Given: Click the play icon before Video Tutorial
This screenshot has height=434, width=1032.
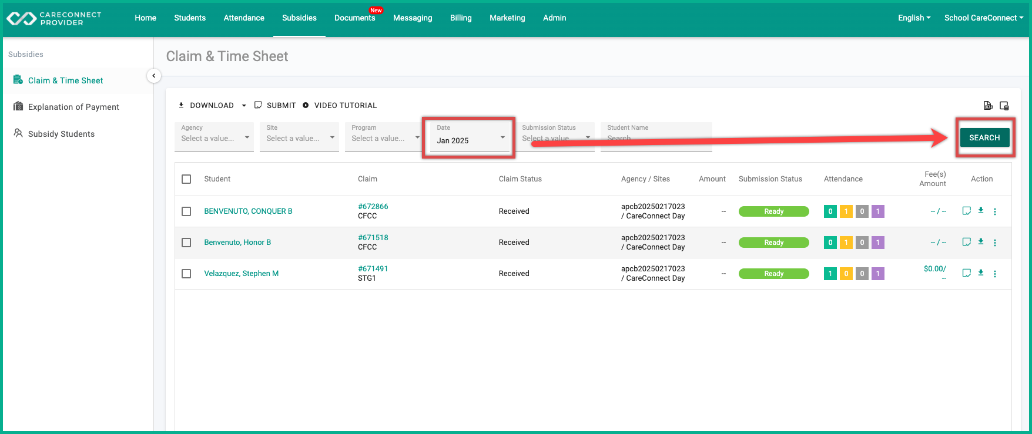Looking at the screenshot, I should (306, 105).
